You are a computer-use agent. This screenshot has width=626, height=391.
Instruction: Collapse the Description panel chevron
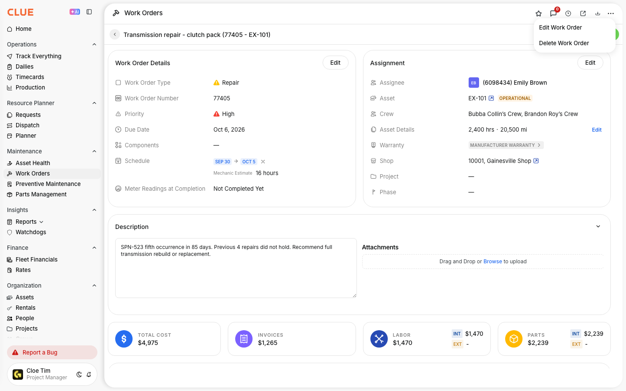598,226
